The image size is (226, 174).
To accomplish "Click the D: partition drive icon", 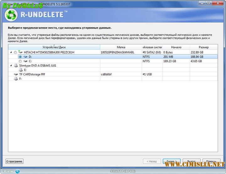I will 25,57.
